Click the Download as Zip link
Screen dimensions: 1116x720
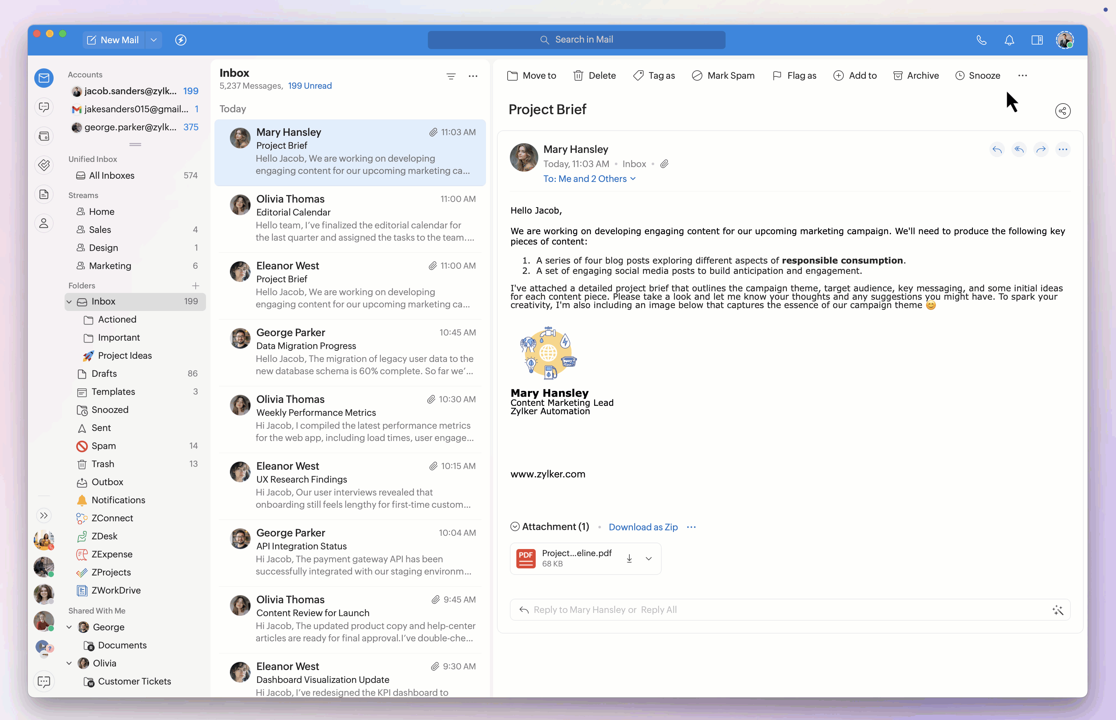coord(643,527)
